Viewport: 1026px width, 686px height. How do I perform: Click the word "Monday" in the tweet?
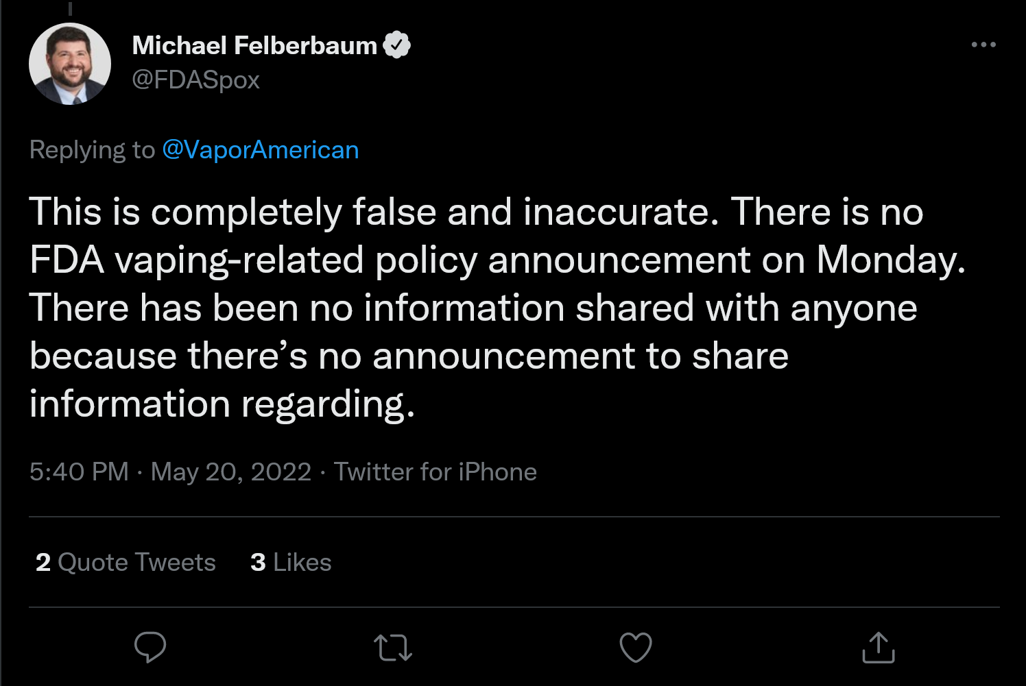[884, 260]
